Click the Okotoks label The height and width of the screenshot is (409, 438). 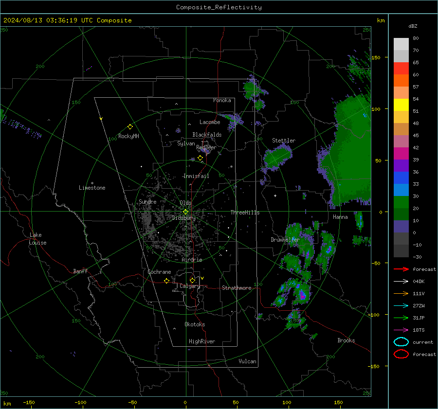tap(195, 324)
